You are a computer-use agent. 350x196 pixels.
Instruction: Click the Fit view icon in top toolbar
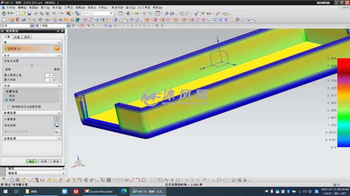click(120, 14)
